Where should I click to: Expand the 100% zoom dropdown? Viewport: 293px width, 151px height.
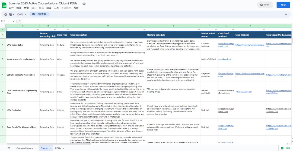(26, 15)
